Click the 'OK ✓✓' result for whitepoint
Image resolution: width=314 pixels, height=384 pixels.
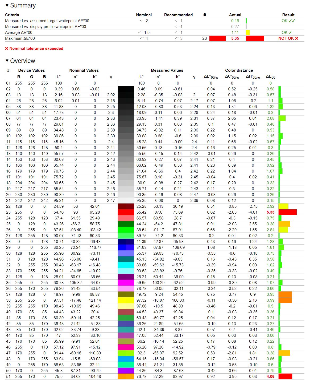[x=288, y=21]
